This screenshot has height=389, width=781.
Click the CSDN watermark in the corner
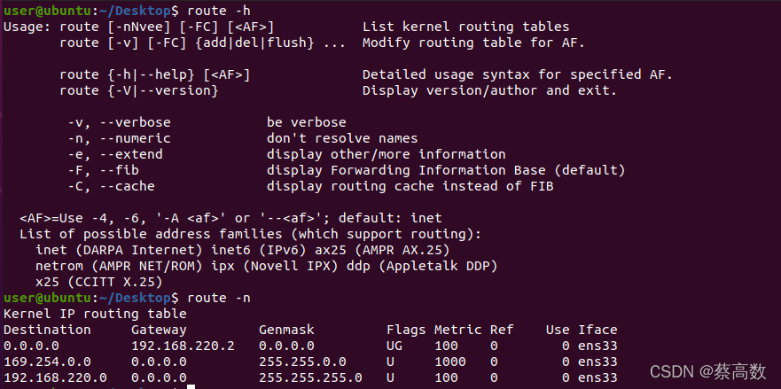tap(707, 370)
